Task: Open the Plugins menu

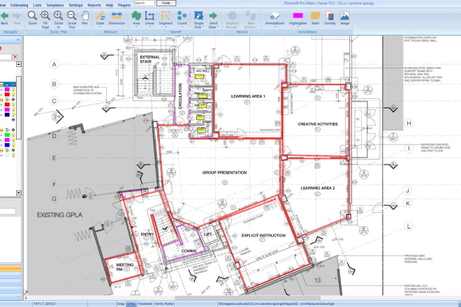Action: [x=124, y=6]
